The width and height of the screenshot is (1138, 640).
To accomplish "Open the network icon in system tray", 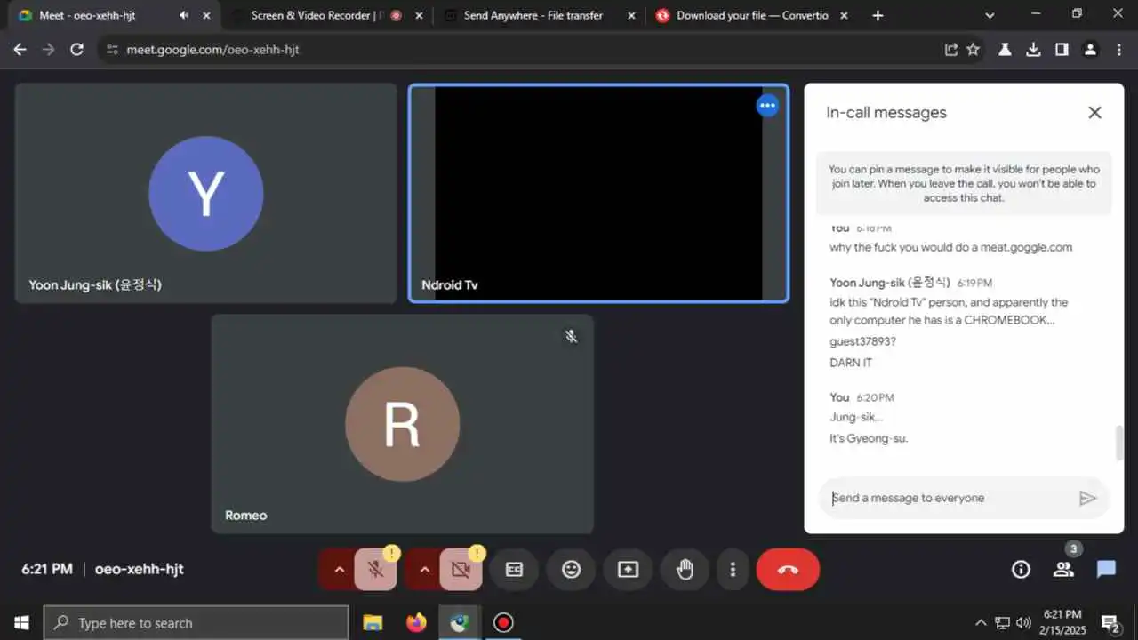I will (1002, 623).
